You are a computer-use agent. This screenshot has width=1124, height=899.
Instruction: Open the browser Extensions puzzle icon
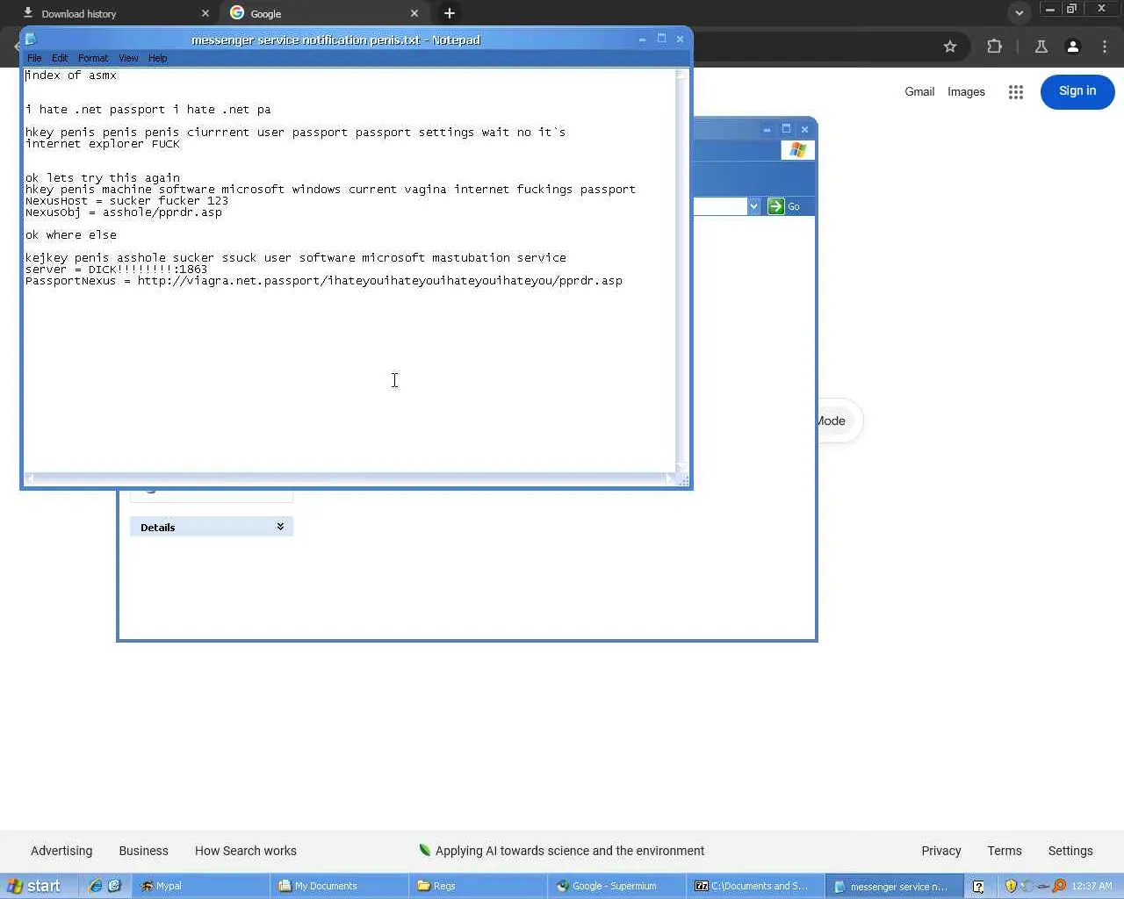(x=994, y=47)
